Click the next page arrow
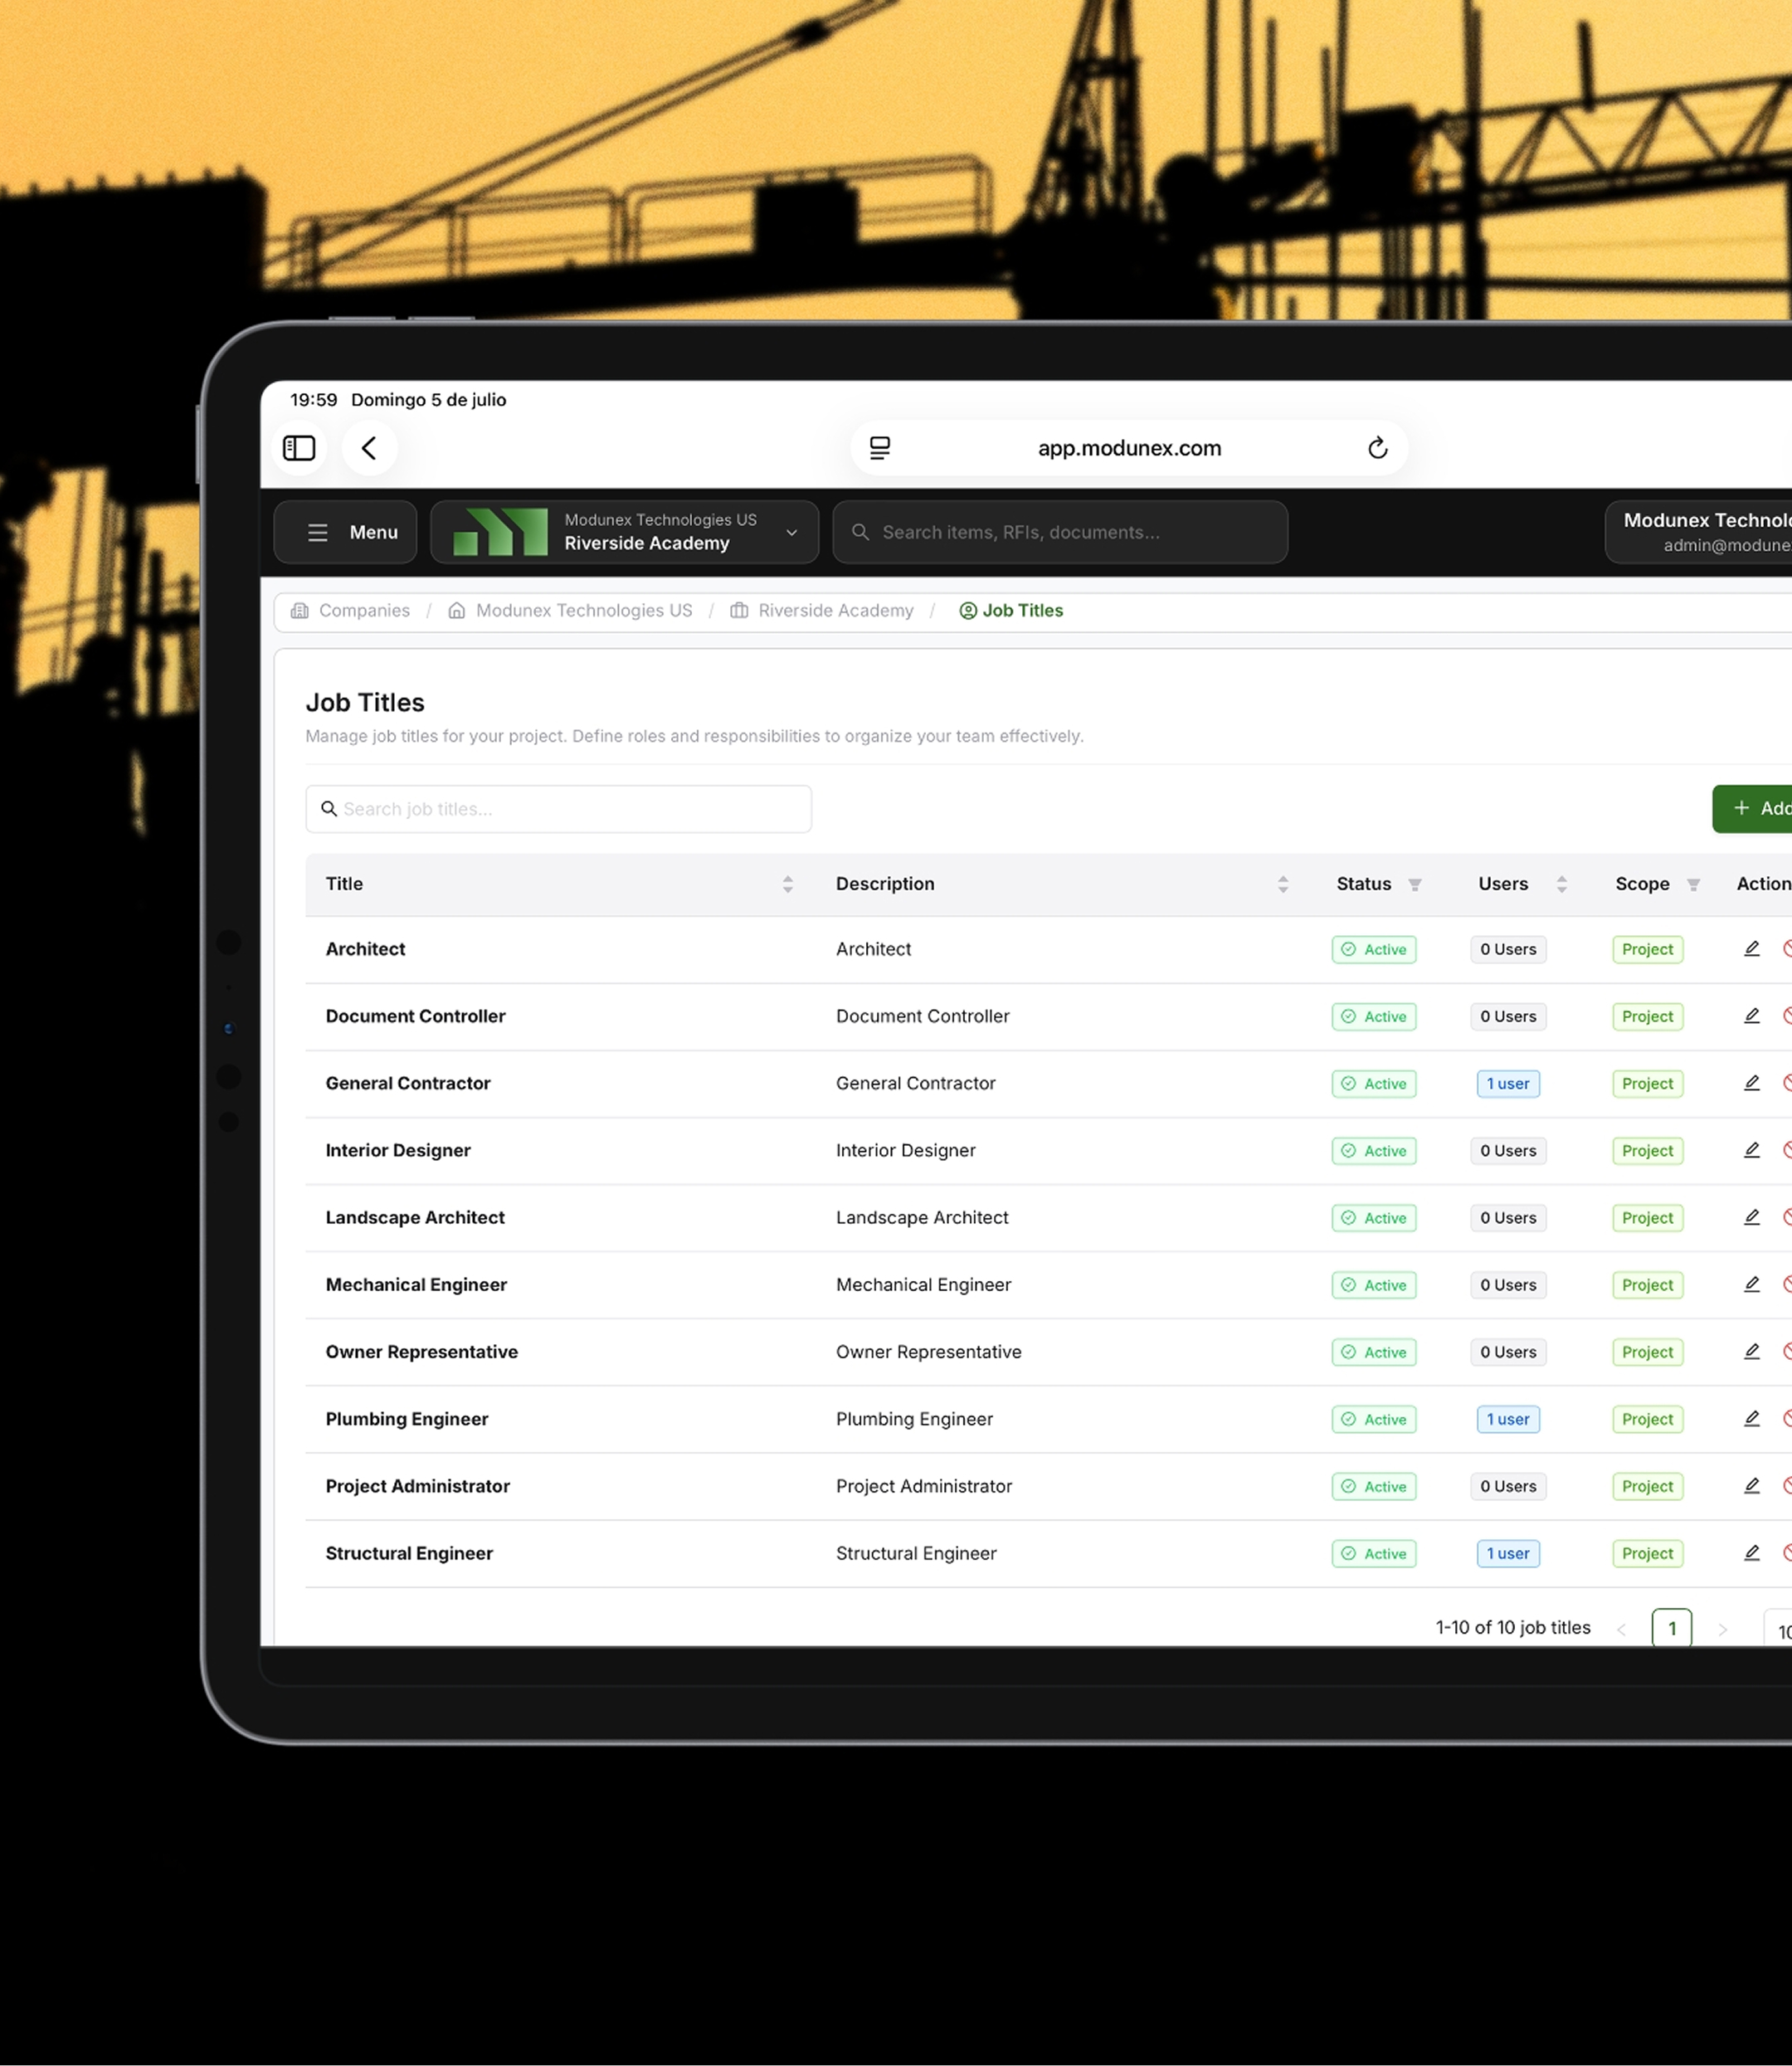The height and width of the screenshot is (2066, 1792). tap(1722, 1629)
